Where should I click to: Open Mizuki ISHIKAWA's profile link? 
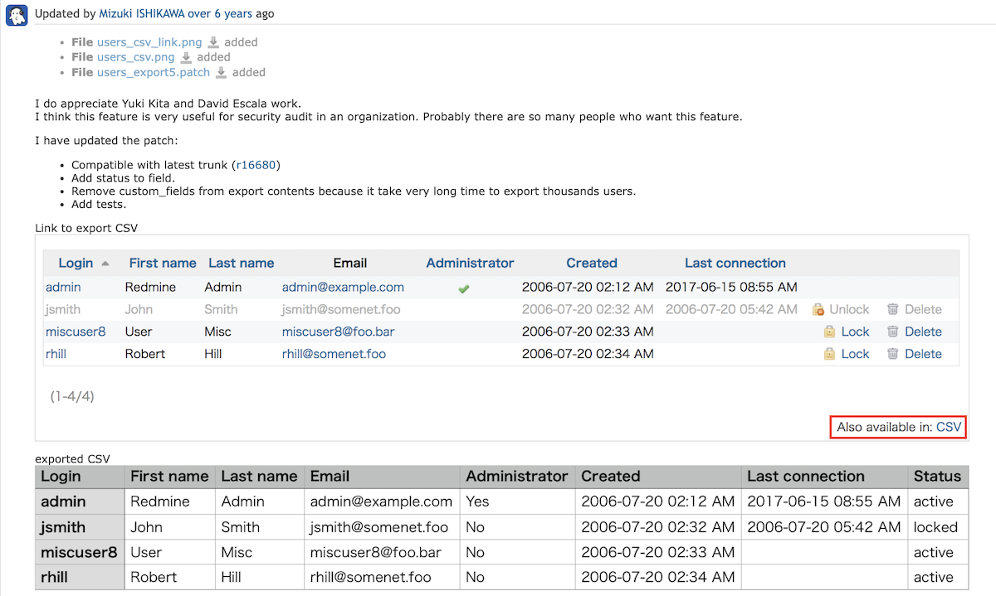click(x=142, y=14)
